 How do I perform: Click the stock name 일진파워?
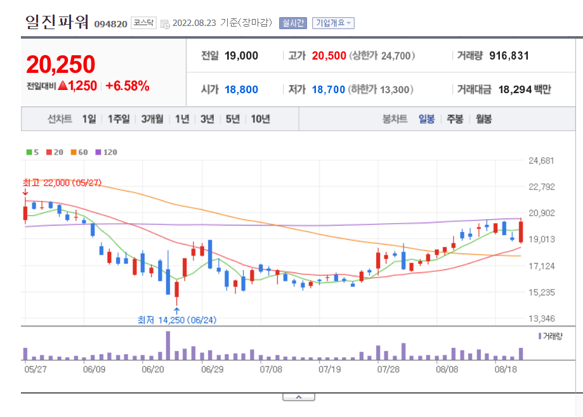57,22
